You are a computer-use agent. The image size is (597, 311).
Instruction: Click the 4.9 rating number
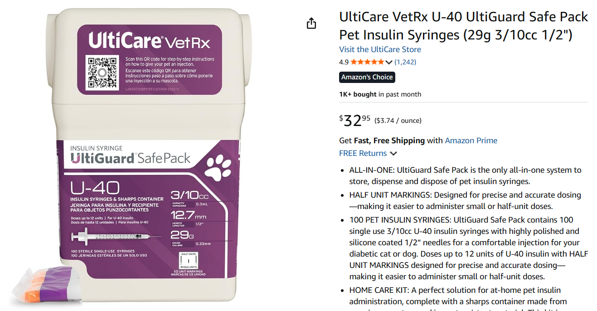[x=344, y=62]
